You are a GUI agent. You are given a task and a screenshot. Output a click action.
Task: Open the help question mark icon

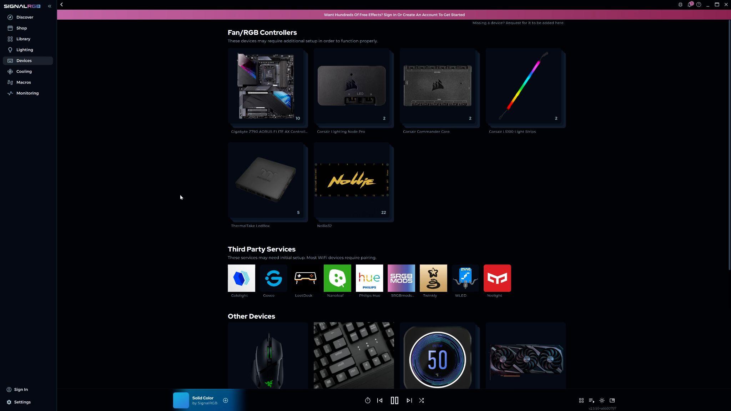click(699, 5)
